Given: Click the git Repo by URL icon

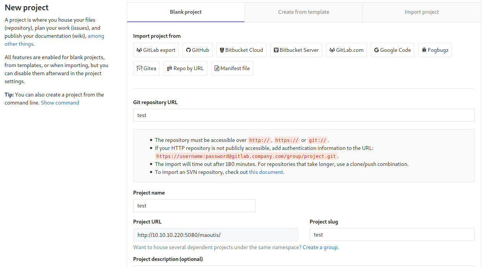Looking at the screenshot, I should (170, 68).
